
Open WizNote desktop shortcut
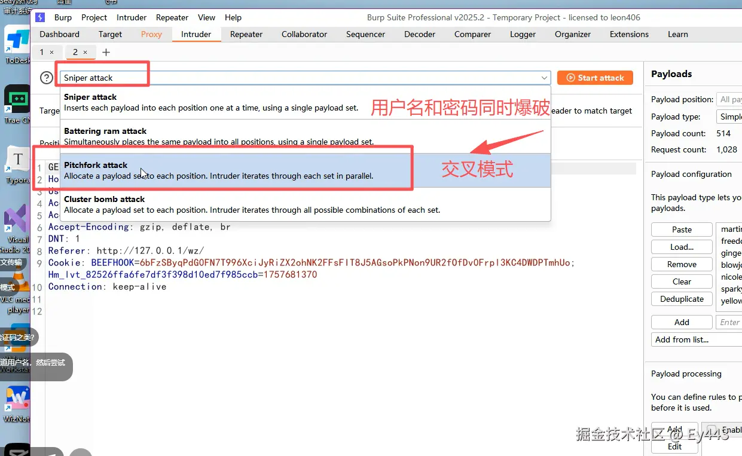[x=17, y=405]
